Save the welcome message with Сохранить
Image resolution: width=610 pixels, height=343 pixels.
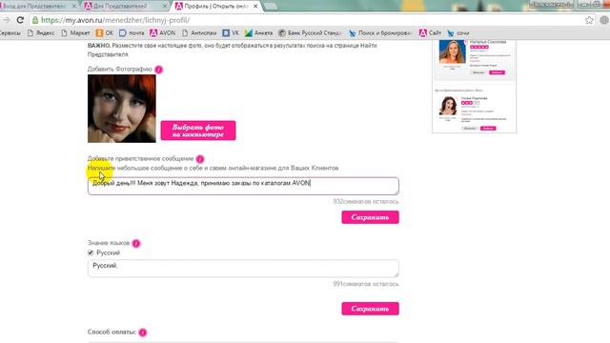point(370,217)
